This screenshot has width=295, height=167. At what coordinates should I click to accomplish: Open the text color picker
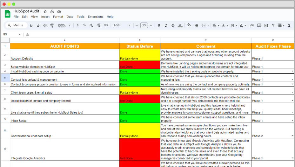point(180,25)
